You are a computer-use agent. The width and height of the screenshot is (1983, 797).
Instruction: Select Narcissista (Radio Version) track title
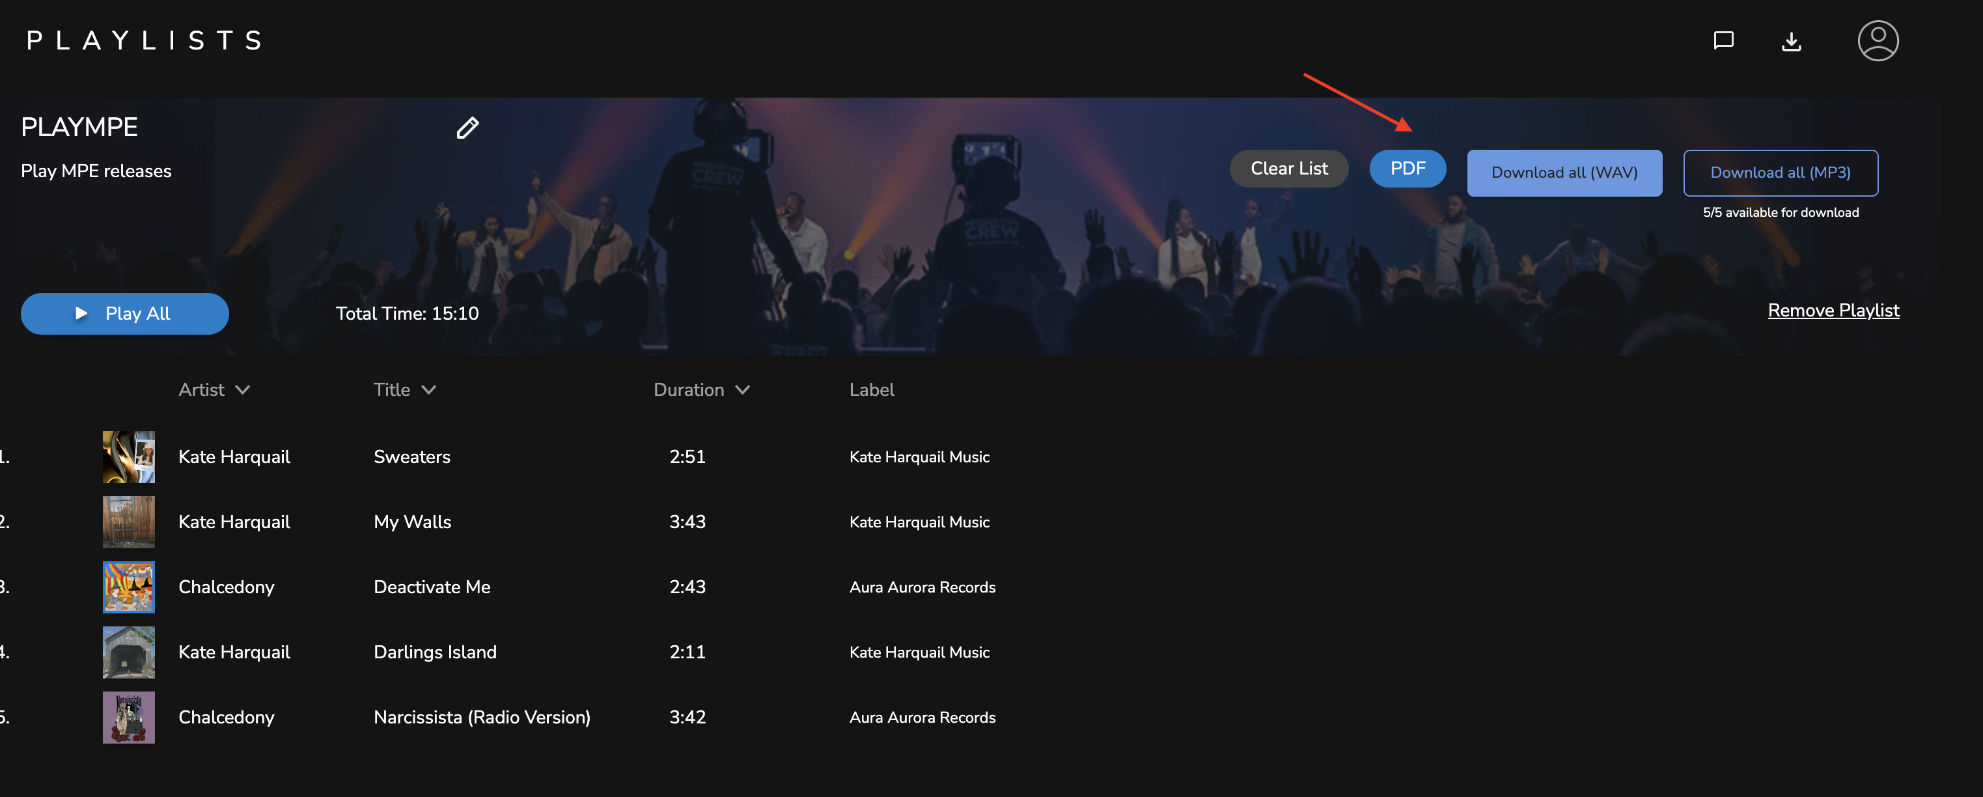482,717
